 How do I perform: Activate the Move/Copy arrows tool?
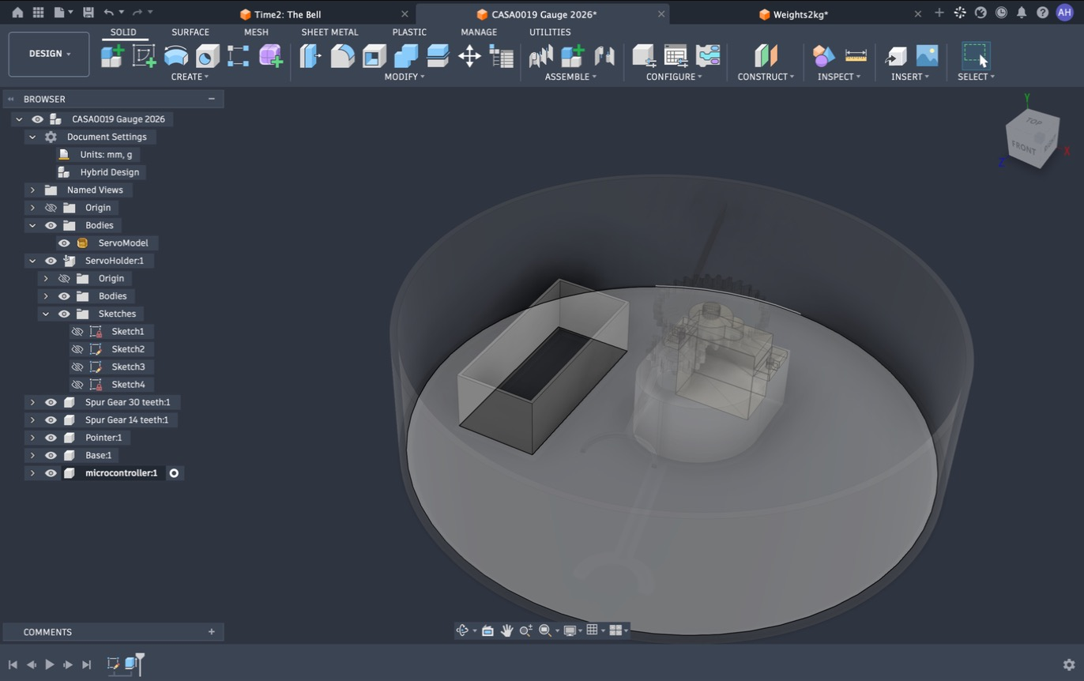[469, 56]
